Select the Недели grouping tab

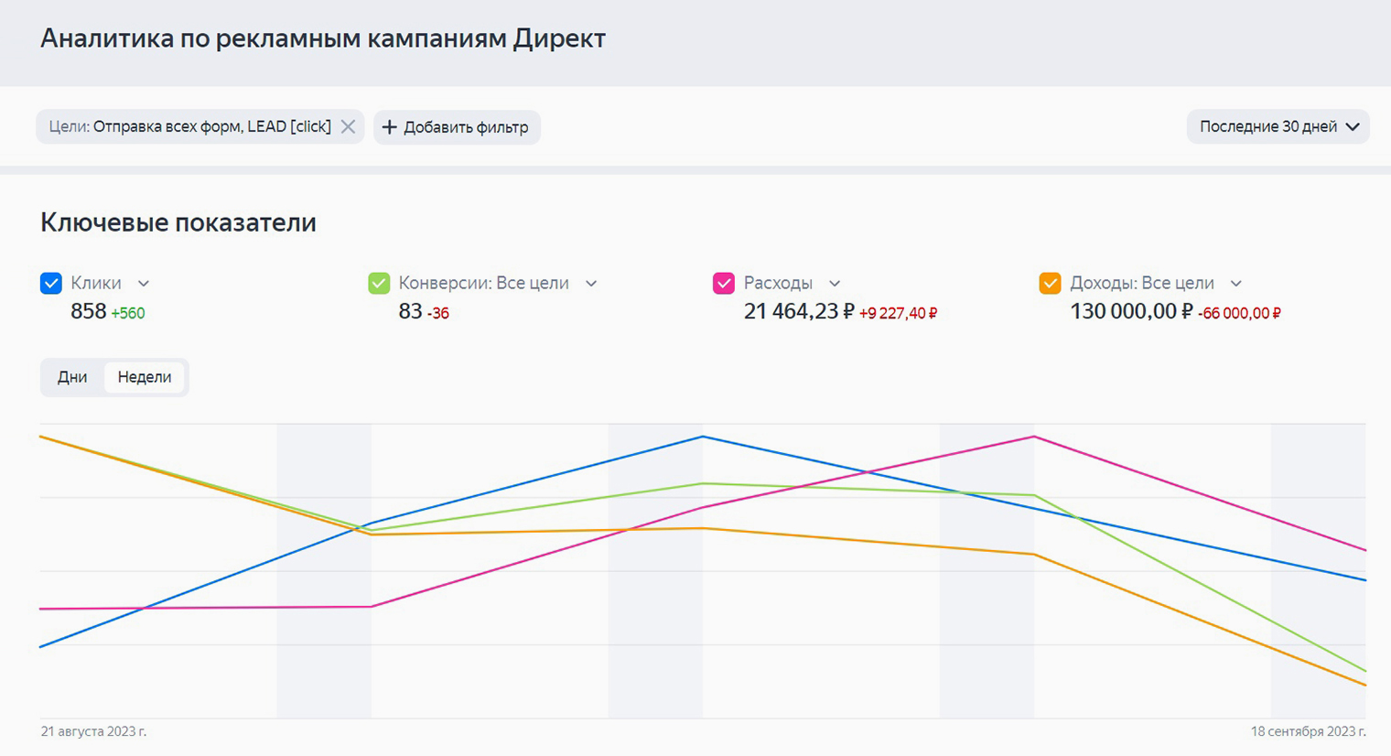(x=145, y=377)
